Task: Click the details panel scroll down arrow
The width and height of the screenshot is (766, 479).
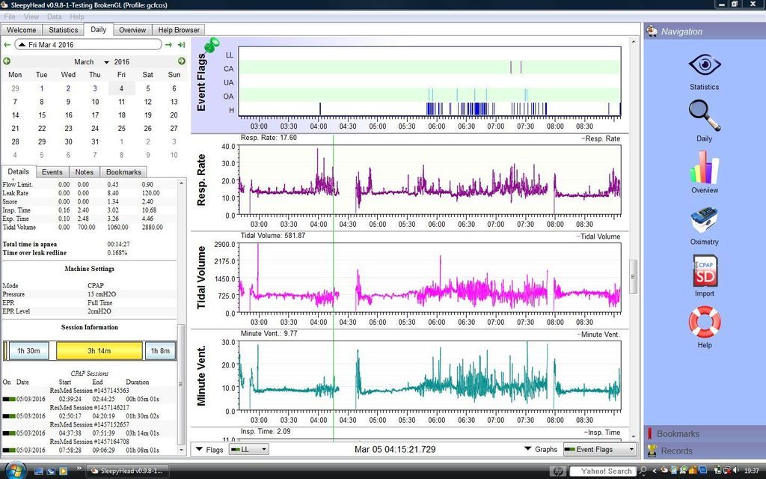Action: pos(182,450)
